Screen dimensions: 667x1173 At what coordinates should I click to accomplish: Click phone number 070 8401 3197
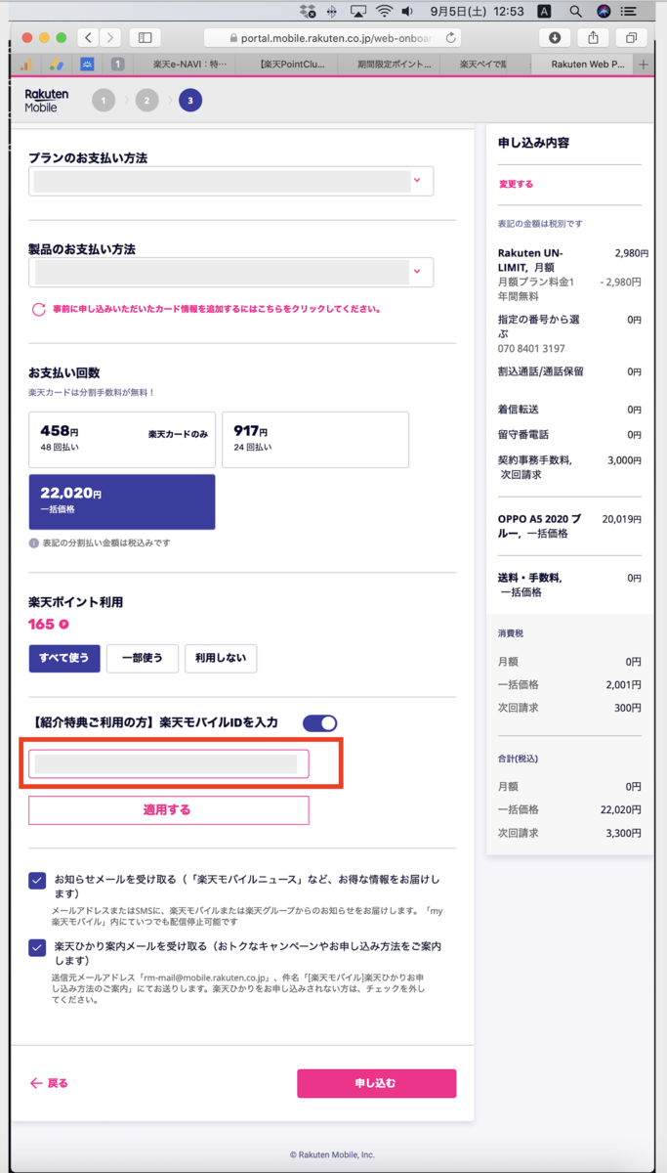[531, 349]
